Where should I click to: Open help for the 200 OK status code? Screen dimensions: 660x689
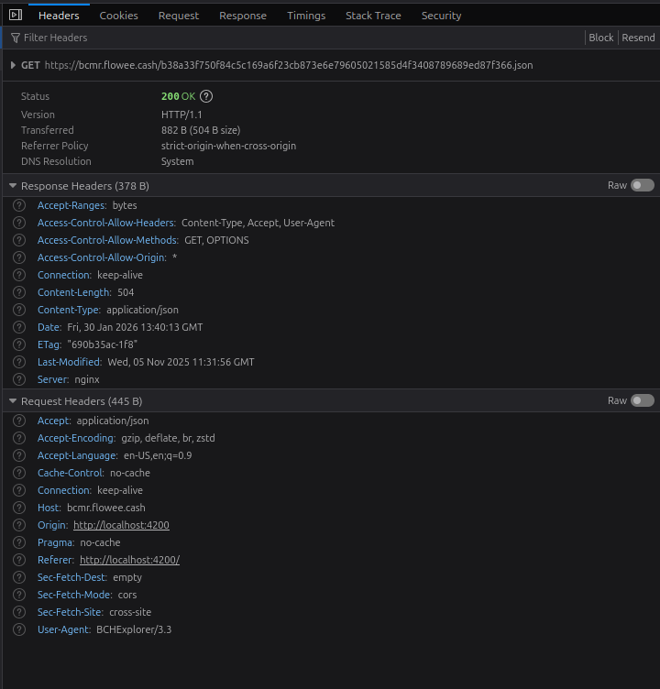206,96
